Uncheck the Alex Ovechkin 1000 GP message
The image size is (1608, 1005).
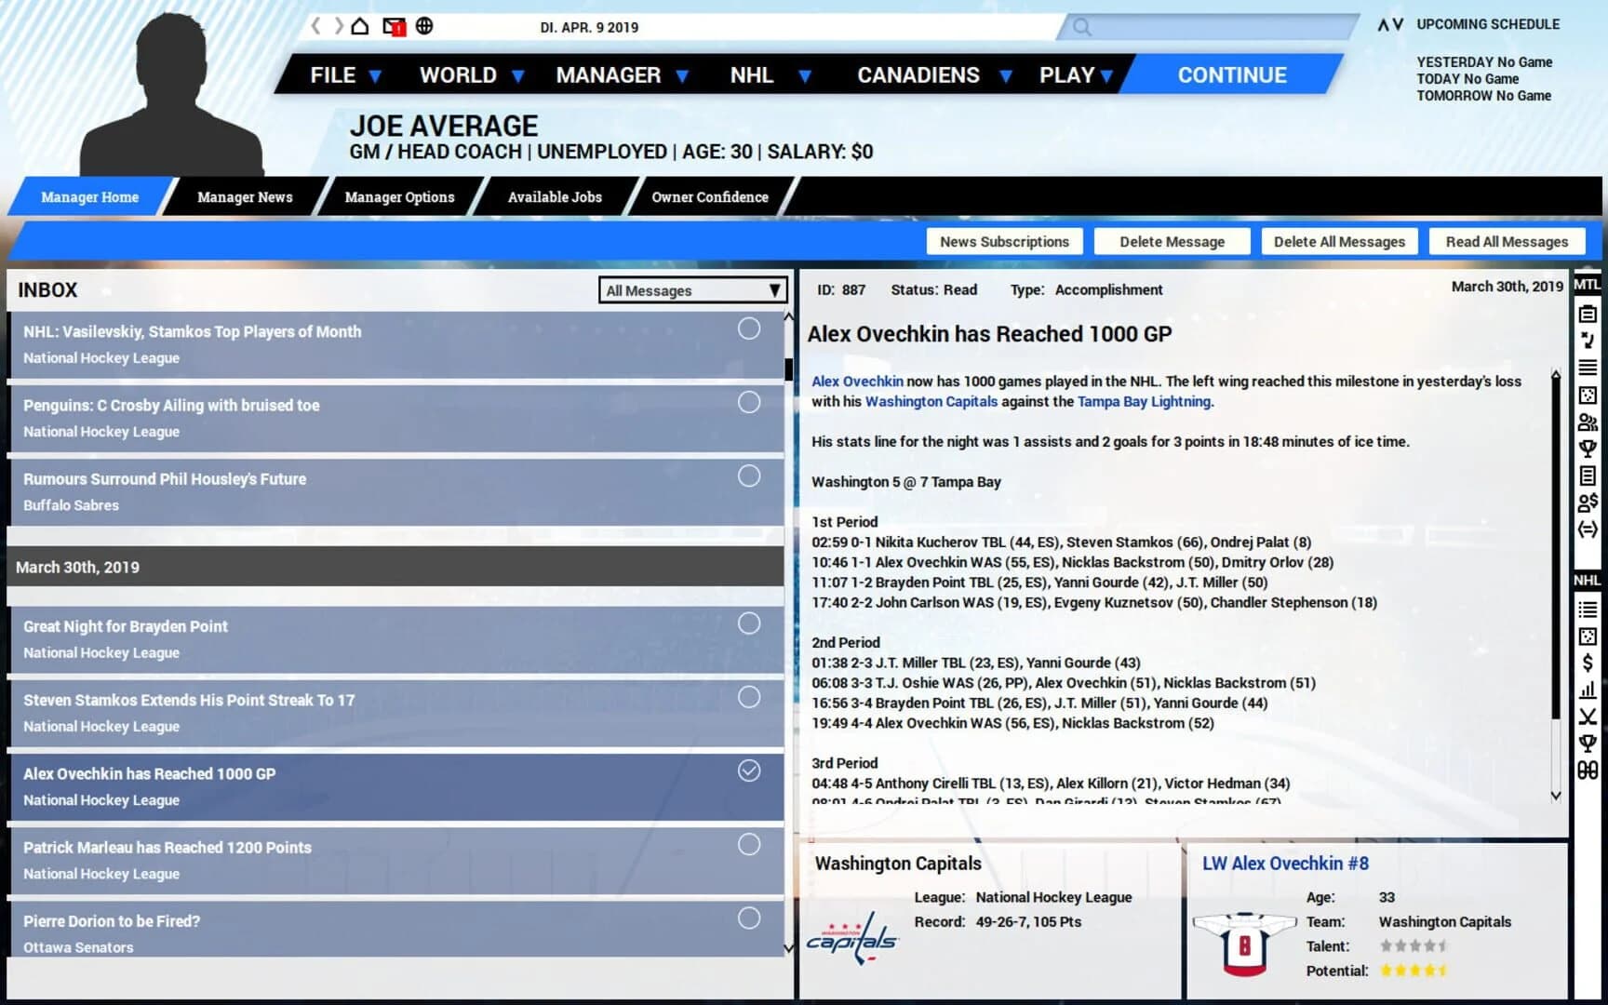pyautogui.click(x=749, y=770)
